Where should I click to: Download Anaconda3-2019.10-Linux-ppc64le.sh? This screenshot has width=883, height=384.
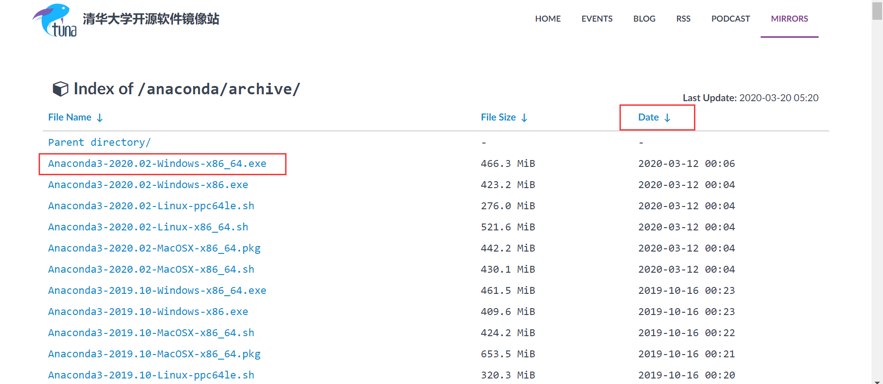(151, 375)
